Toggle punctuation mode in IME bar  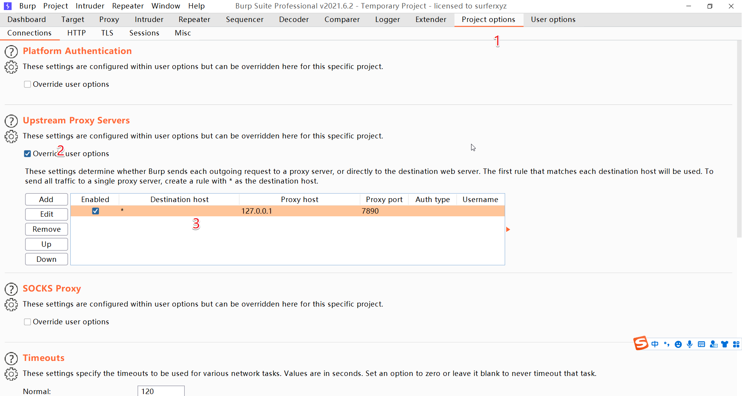click(667, 344)
